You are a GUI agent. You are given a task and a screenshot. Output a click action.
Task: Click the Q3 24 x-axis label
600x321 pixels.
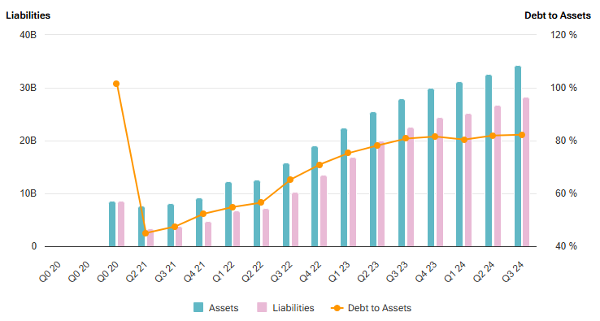point(513,272)
